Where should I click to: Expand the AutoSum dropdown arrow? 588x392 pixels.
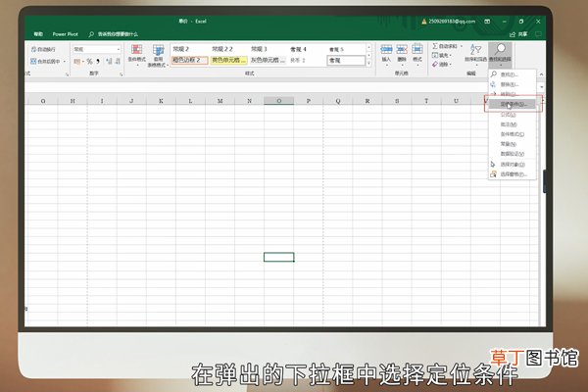coord(462,46)
